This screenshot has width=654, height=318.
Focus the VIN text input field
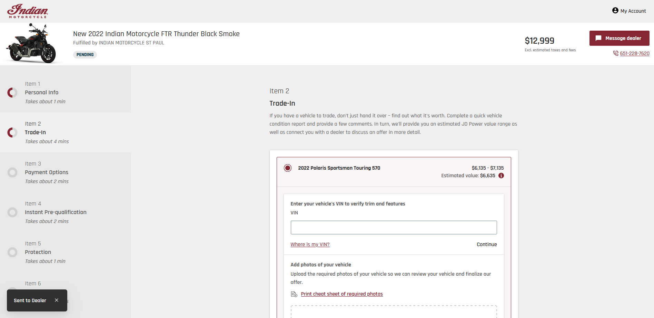click(x=394, y=227)
